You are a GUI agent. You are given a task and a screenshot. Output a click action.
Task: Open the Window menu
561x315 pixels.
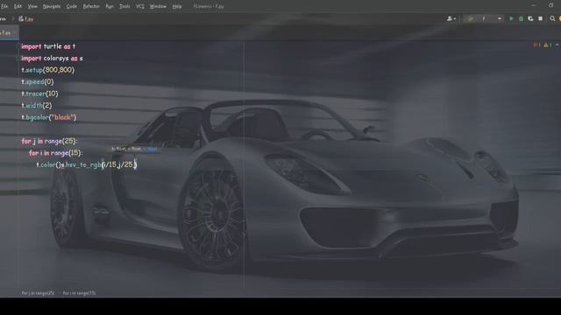[x=158, y=6]
